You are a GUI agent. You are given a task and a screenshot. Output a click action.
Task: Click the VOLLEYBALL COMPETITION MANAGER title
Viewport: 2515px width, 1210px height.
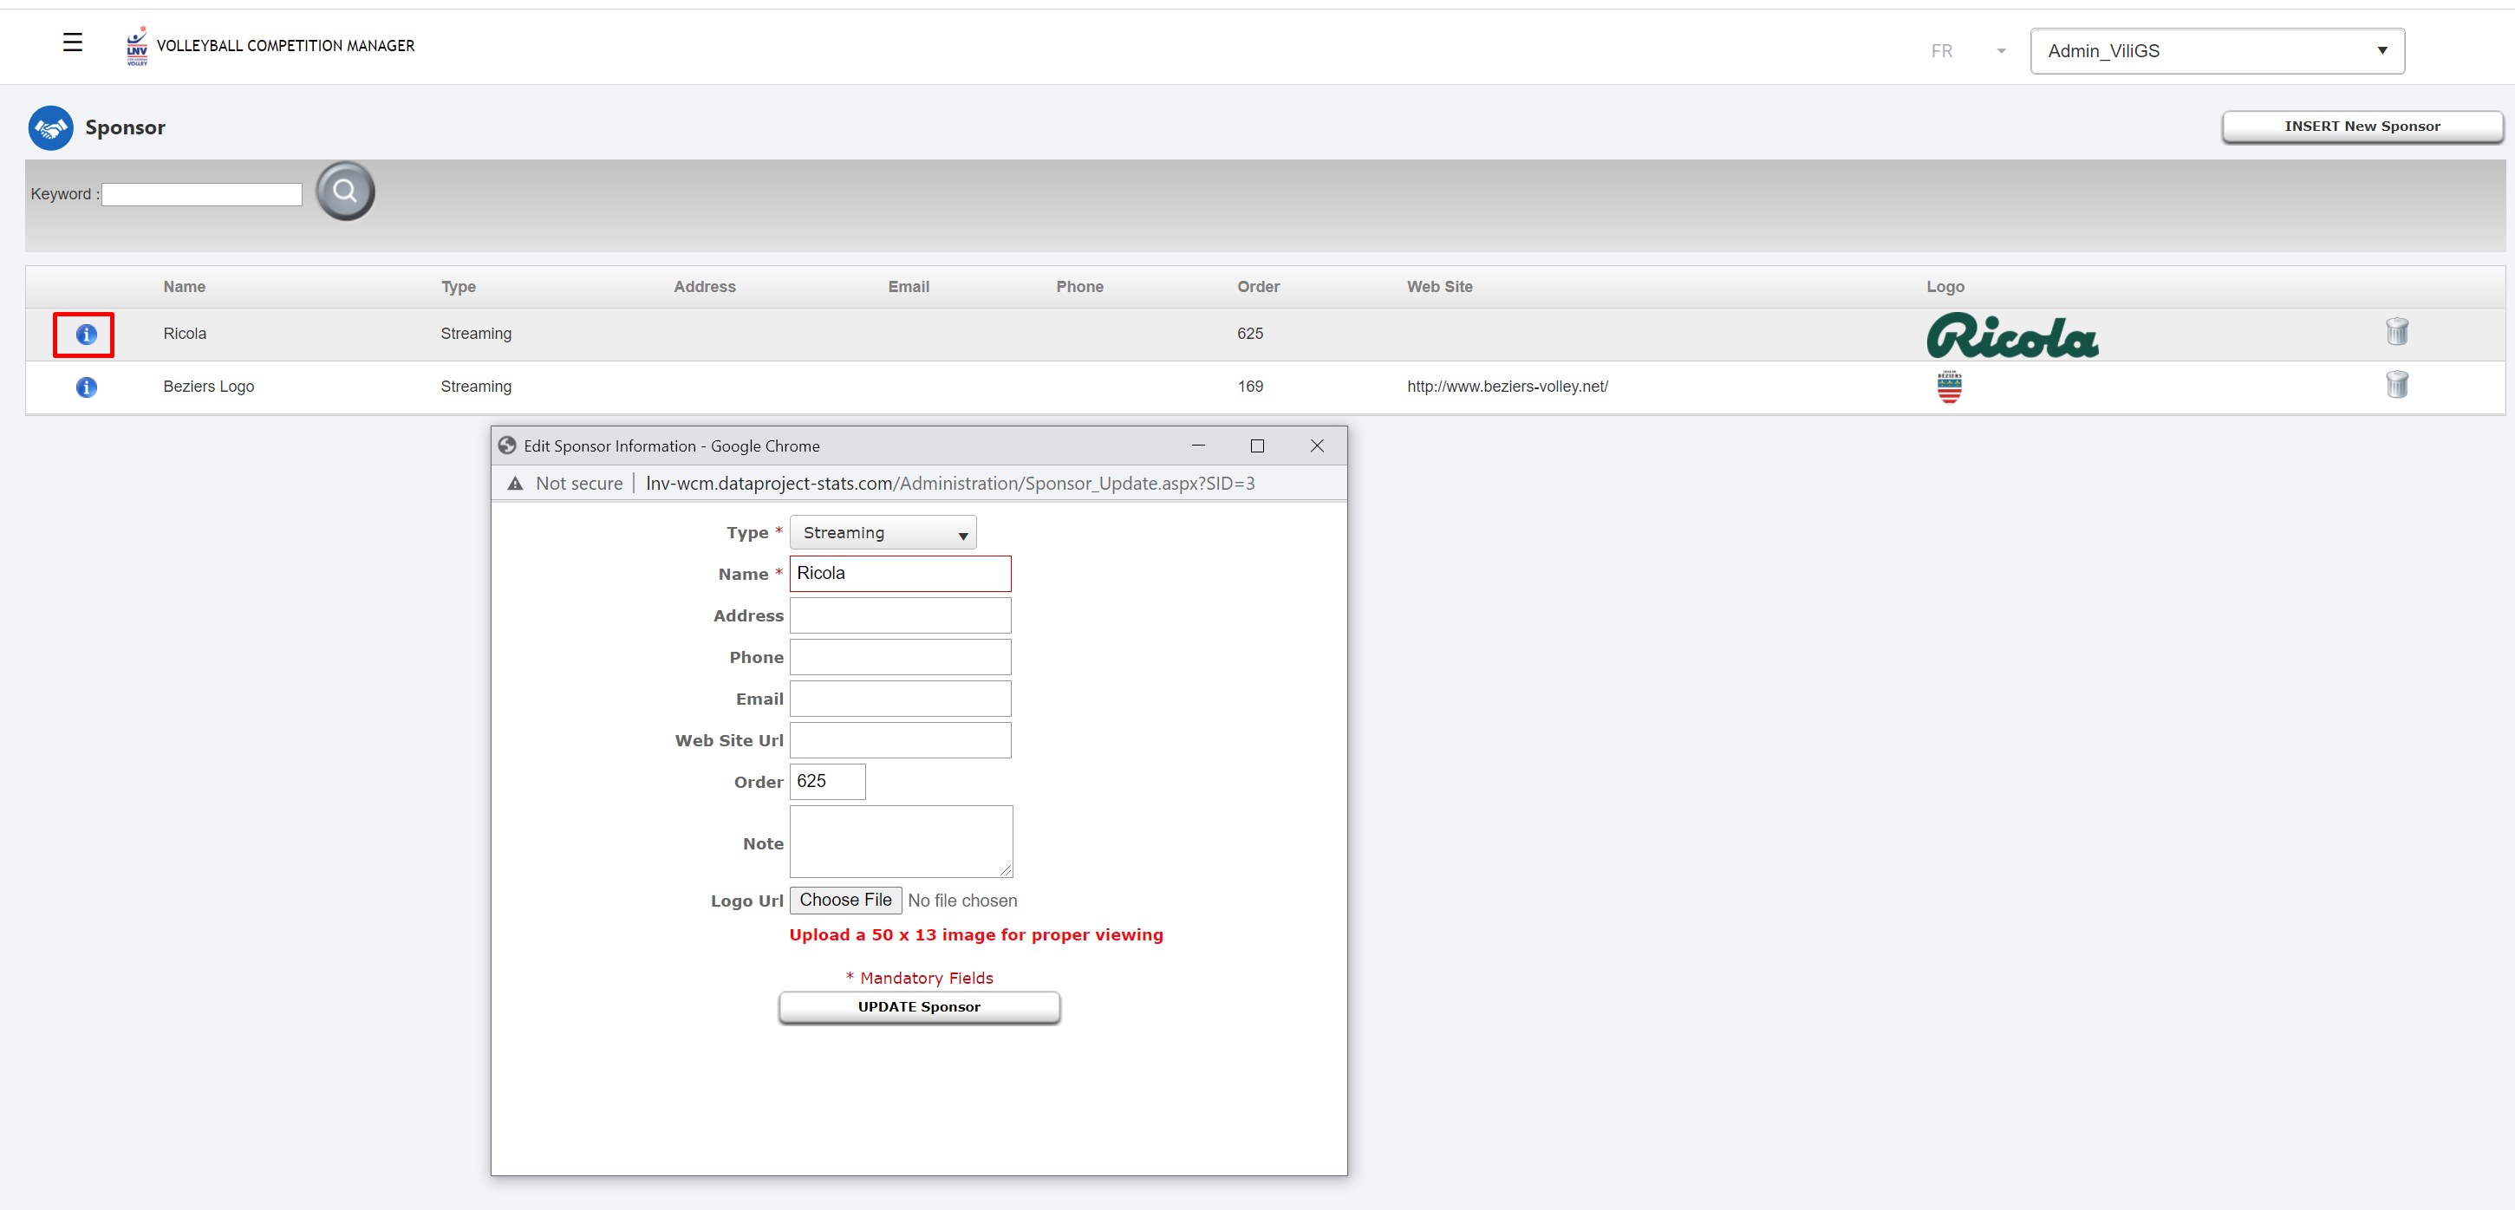pyautogui.click(x=285, y=46)
